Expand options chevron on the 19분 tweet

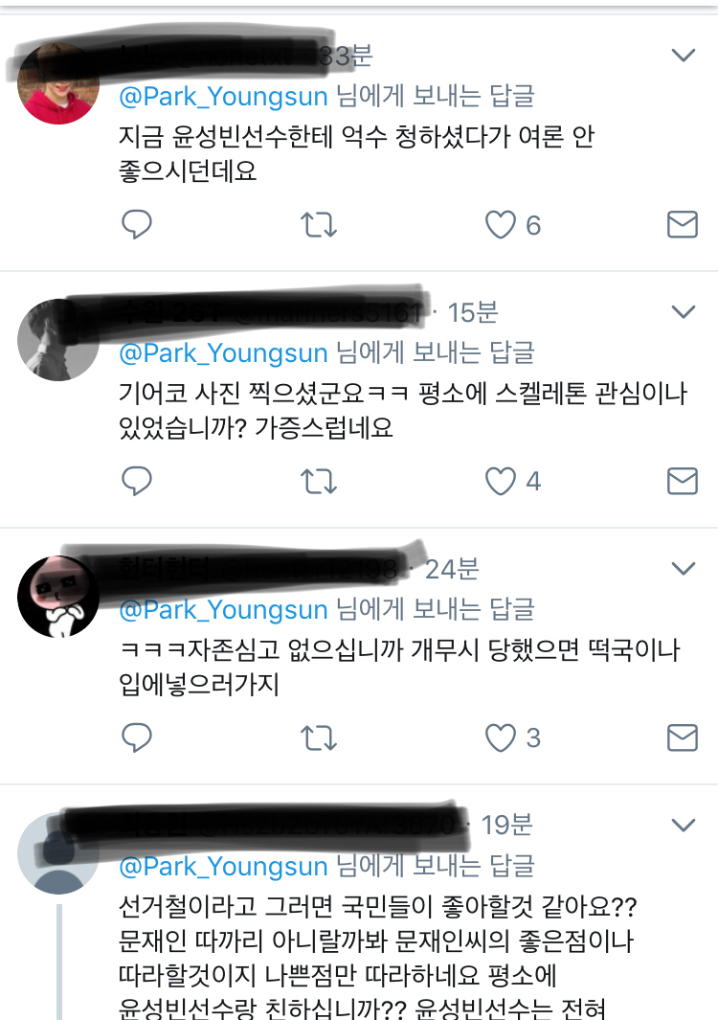tap(684, 825)
